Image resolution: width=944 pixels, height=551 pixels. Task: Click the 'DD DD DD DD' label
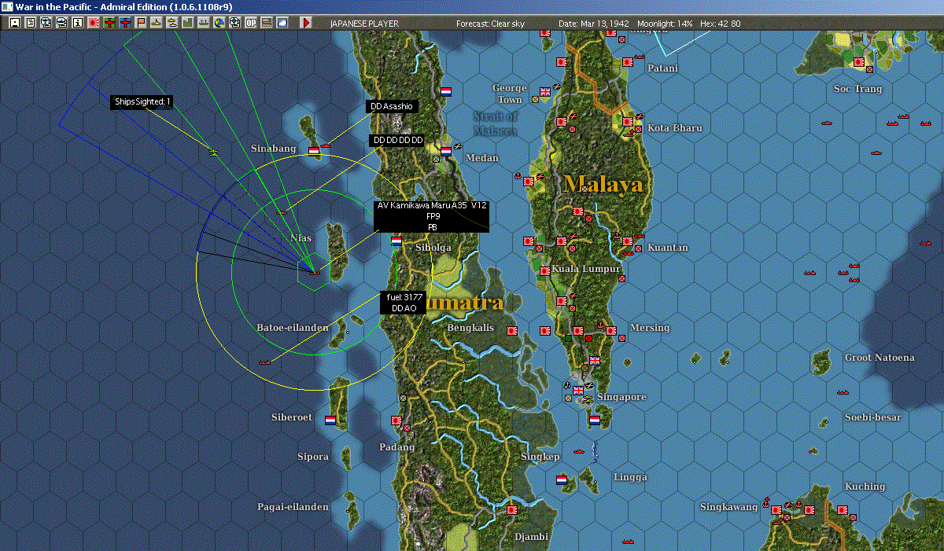(x=397, y=140)
